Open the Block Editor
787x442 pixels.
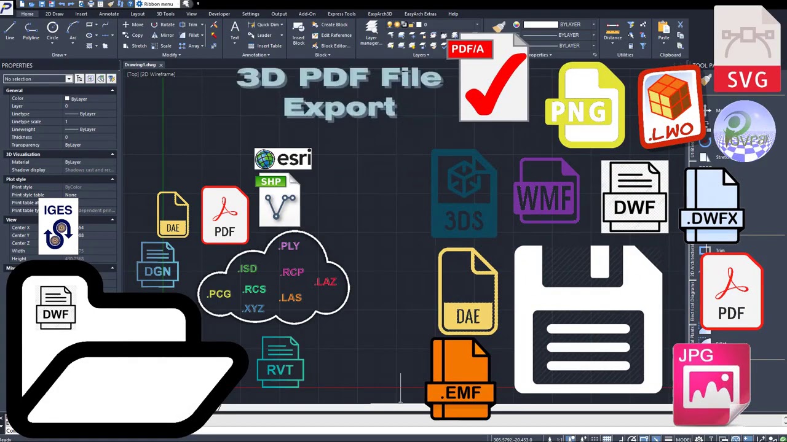pos(330,45)
